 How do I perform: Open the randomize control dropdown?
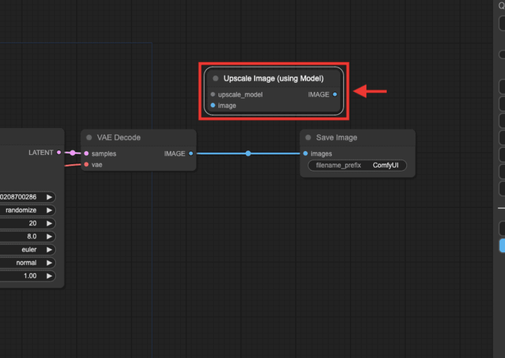(x=26, y=210)
